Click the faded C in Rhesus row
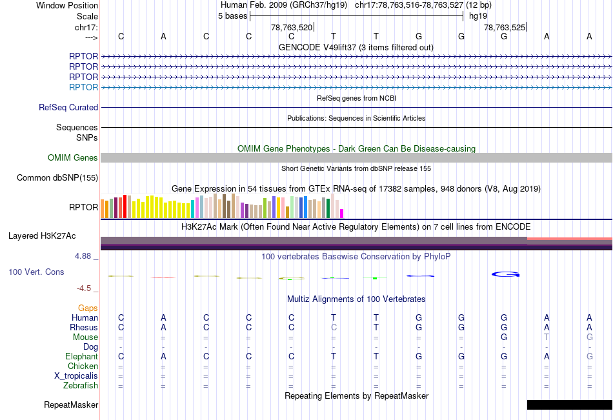This screenshot has width=613, height=420. tap(334, 327)
